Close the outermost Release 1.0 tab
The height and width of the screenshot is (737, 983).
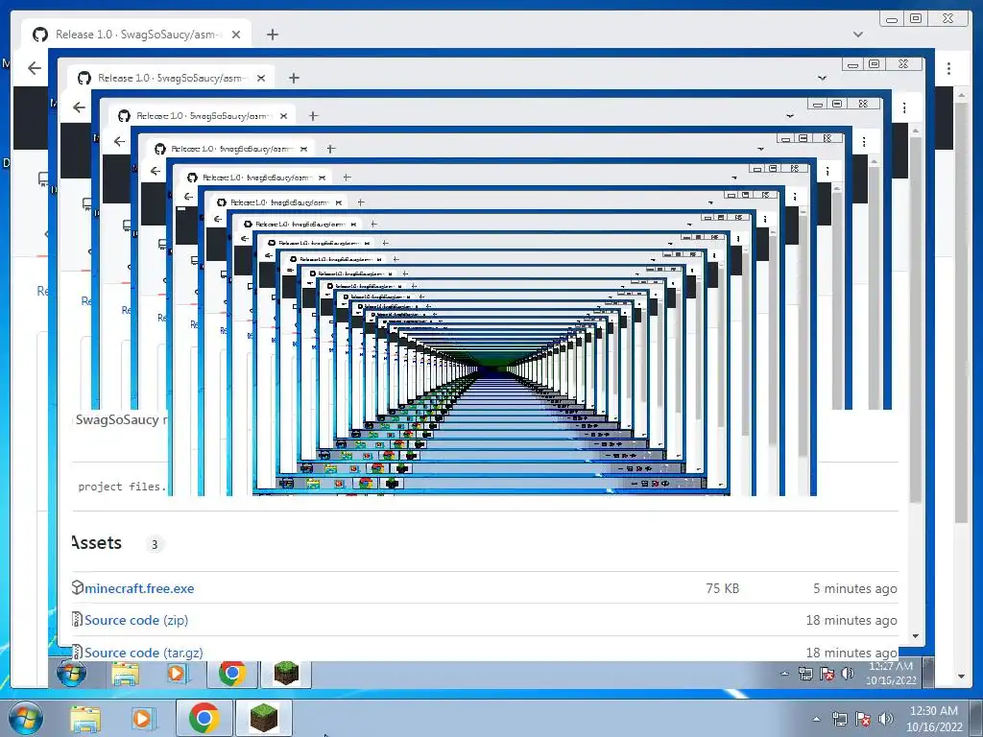tap(236, 35)
